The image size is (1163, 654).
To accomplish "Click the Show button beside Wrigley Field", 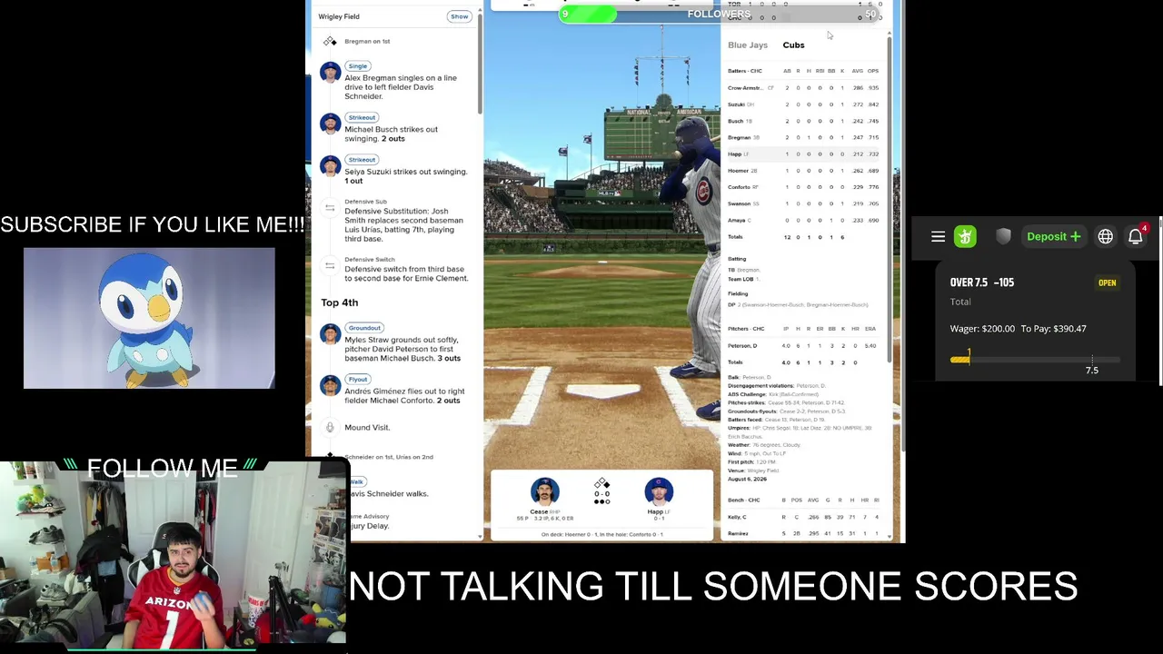I will pos(459,16).
